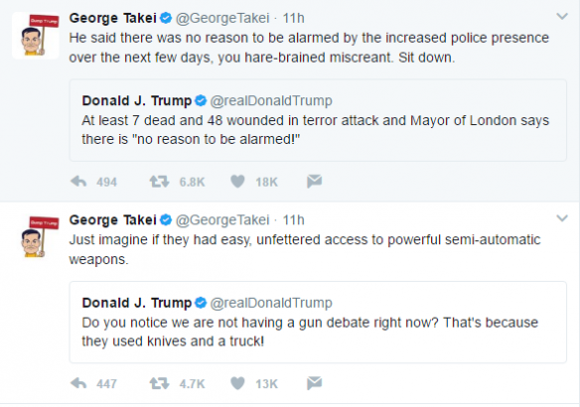Screen dimensions: 580x407
Task: Reply to the 'no reason to be alarmed' tweet
Action: tap(78, 181)
